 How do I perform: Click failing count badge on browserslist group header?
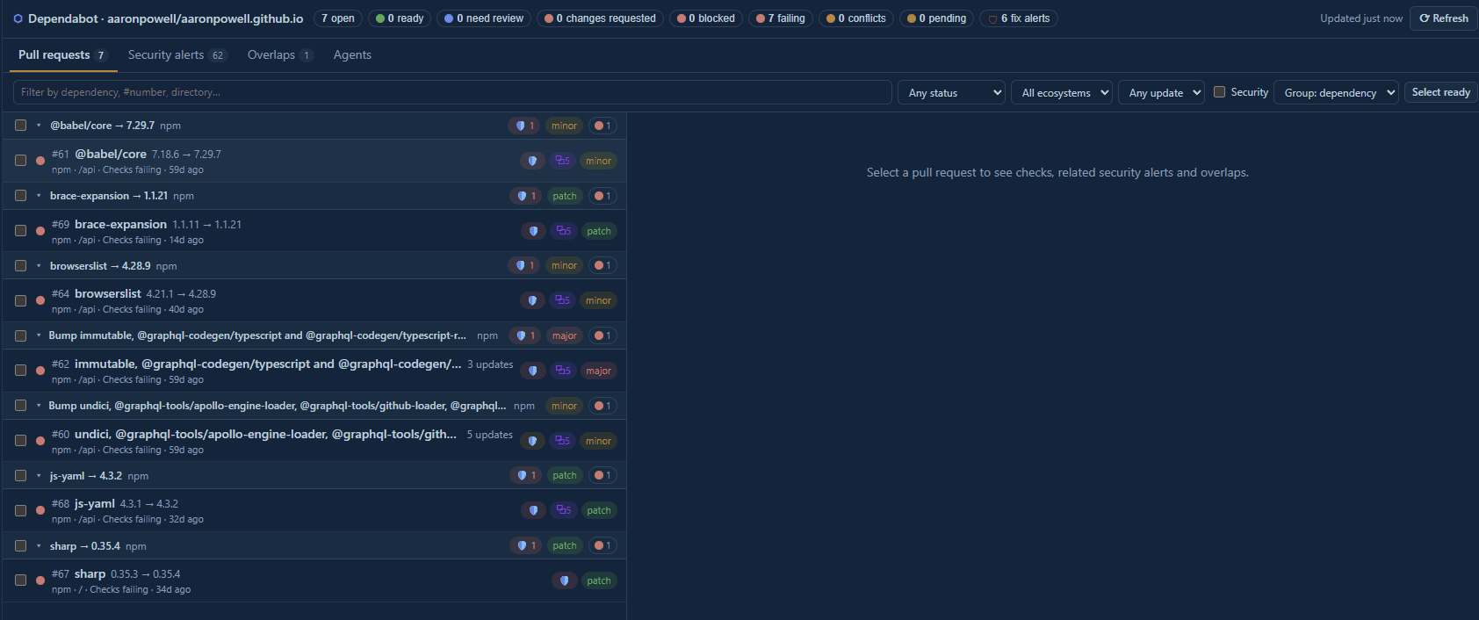coord(602,265)
